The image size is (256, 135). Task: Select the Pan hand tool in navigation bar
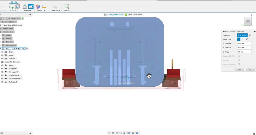tap(117, 133)
